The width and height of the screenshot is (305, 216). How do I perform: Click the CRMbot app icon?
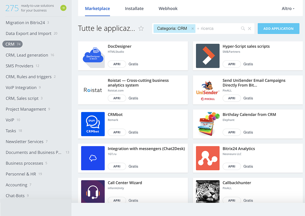[93, 124]
